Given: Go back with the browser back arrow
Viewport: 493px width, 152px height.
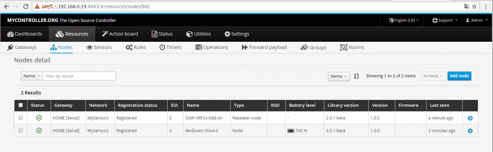Looking at the screenshot, I should [x=6, y=7].
